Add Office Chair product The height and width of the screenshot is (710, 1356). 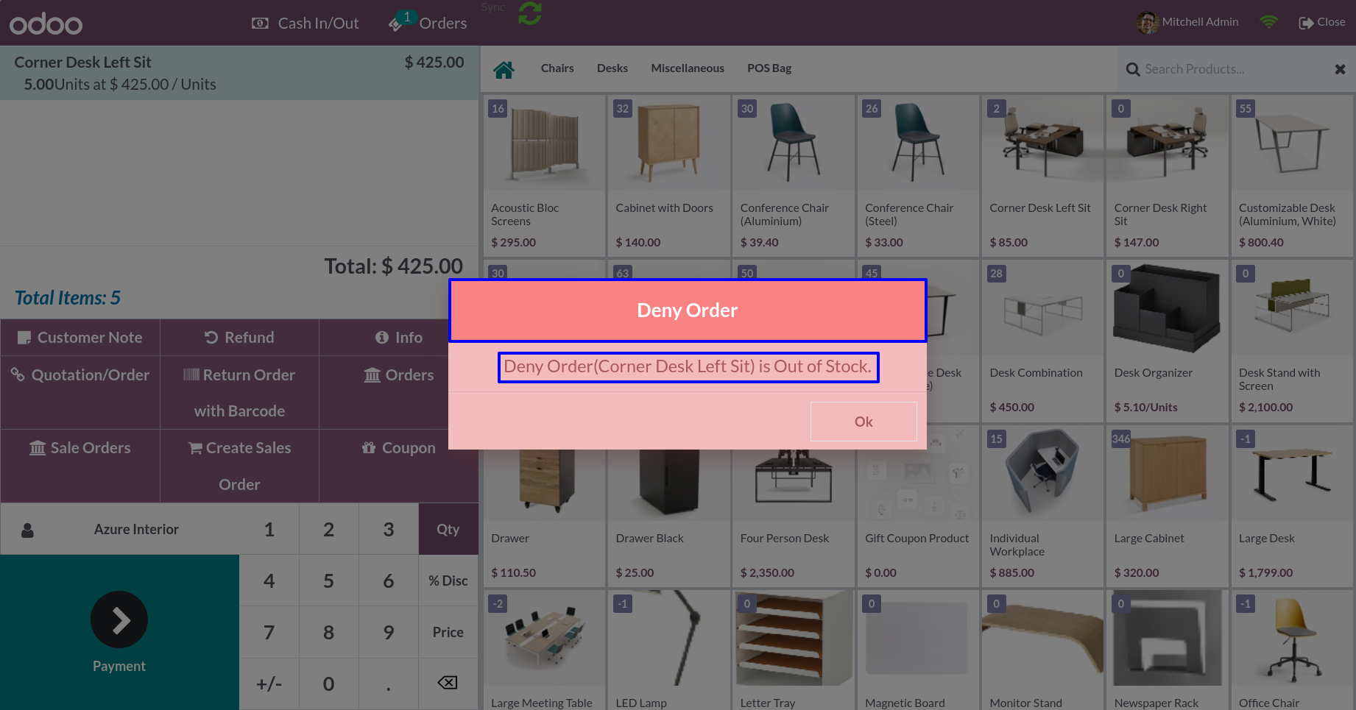[x=1292, y=650]
